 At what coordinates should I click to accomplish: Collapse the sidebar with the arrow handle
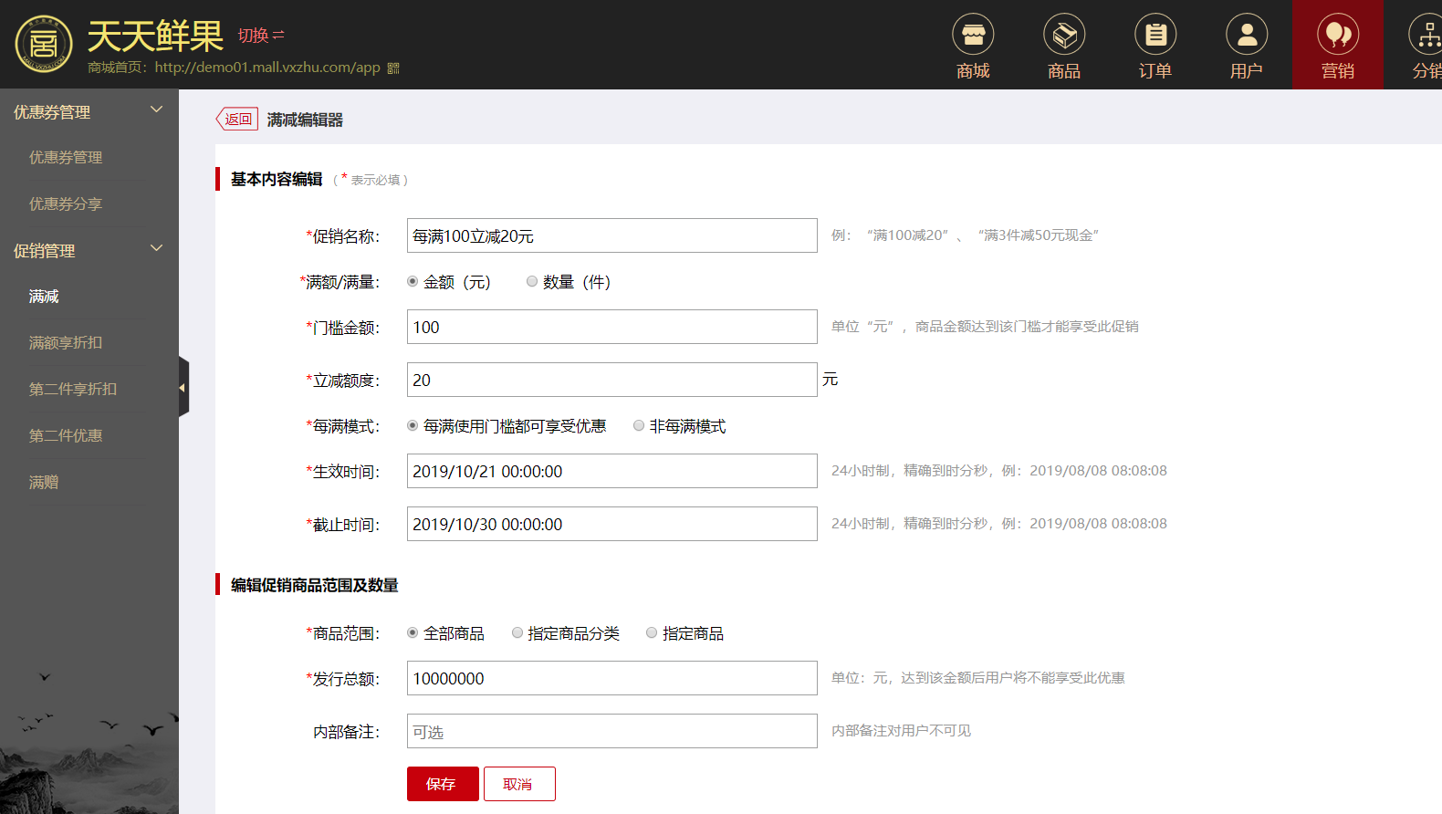pyautogui.click(x=183, y=387)
